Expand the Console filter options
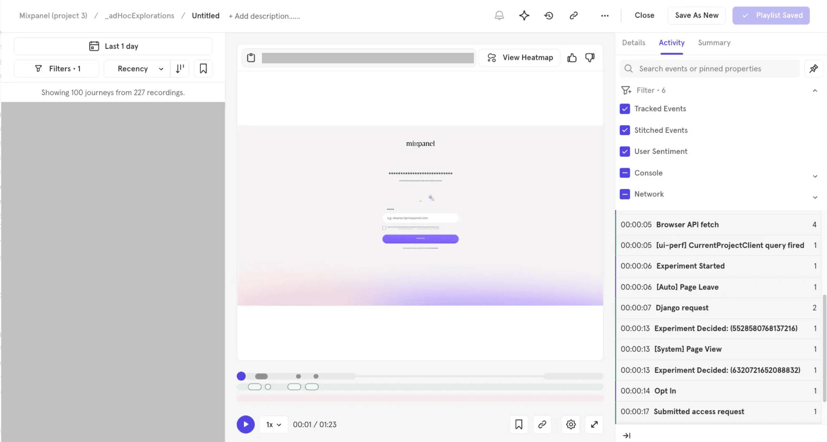Viewport: 827px width, 442px height. coord(815,176)
